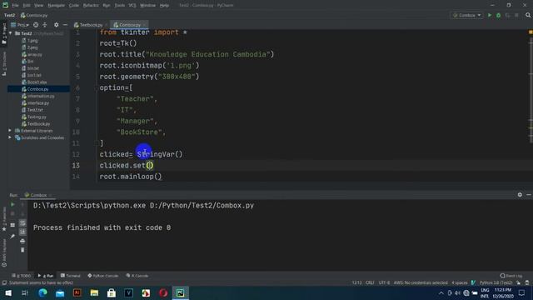The image size is (533, 300).
Task: Open the Window menu
Action: [147, 6]
